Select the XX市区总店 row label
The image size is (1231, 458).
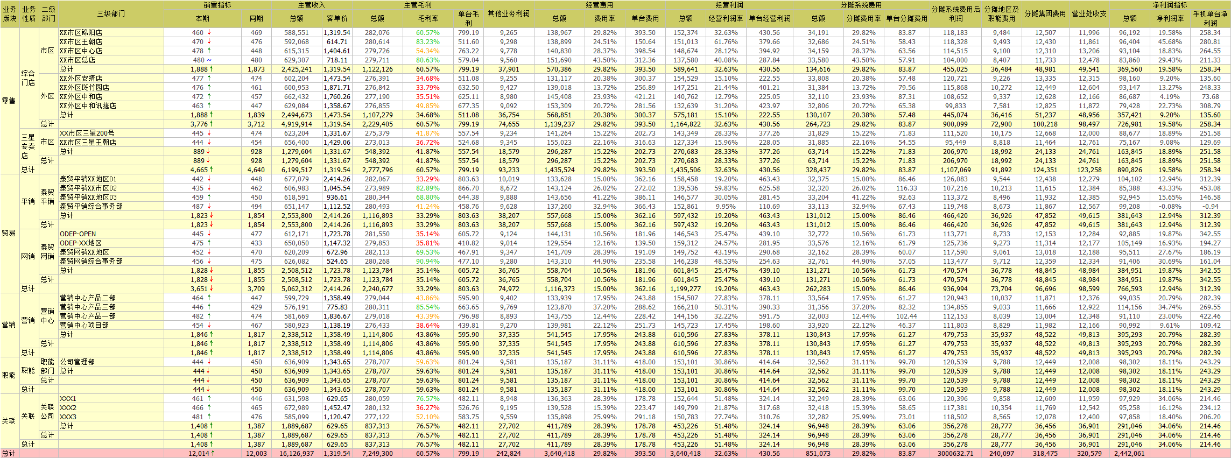coord(78,60)
